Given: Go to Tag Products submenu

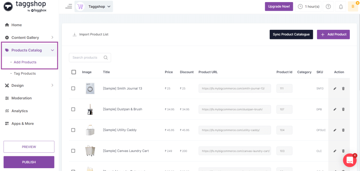Looking at the screenshot, I should click(25, 73).
